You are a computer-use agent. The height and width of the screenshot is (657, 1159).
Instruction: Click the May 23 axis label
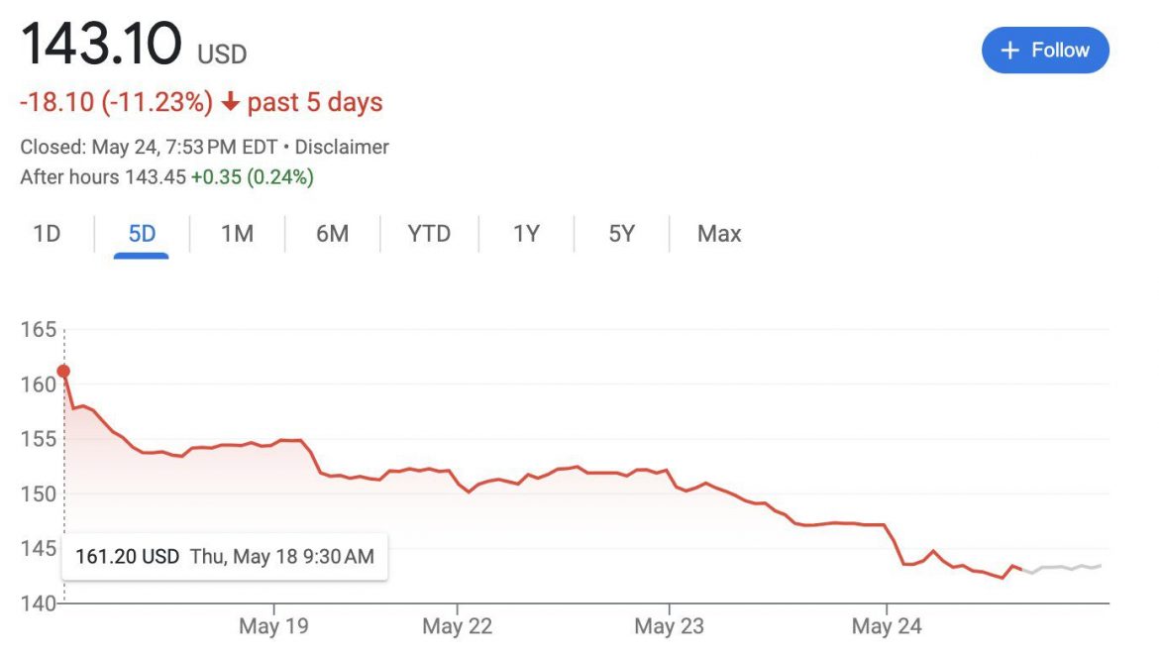click(x=669, y=626)
